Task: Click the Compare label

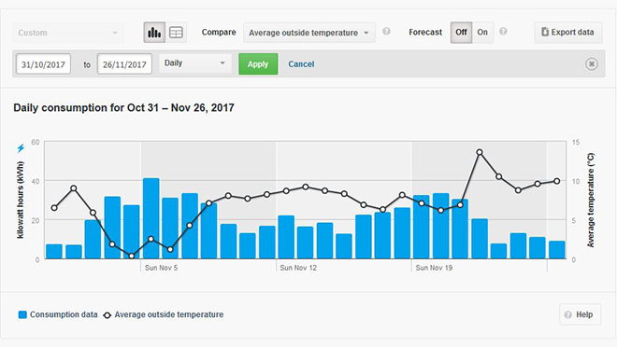Action: (x=219, y=33)
